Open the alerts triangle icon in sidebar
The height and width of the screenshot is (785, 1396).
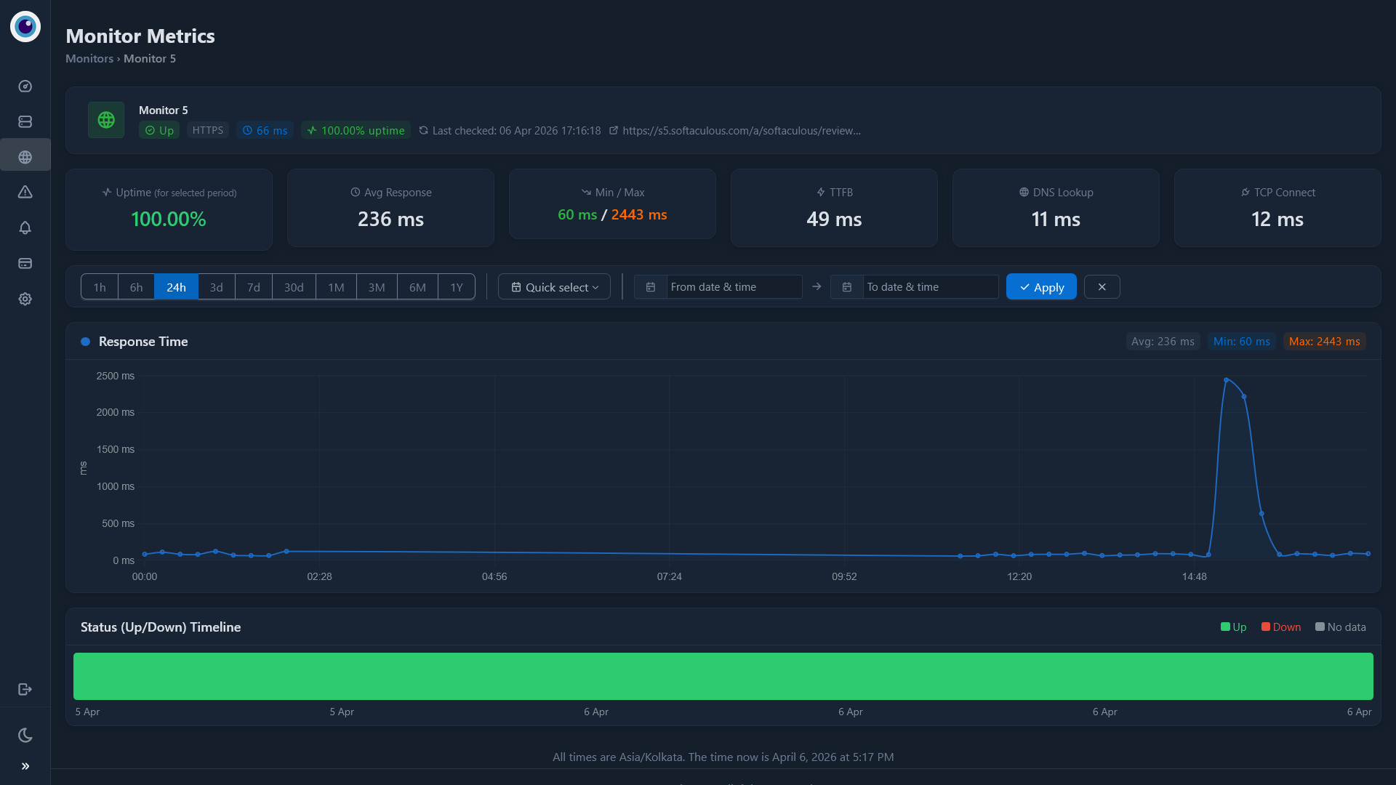coord(25,192)
